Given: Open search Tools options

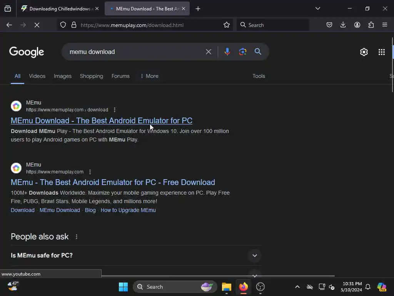Looking at the screenshot, I should 259,76.
